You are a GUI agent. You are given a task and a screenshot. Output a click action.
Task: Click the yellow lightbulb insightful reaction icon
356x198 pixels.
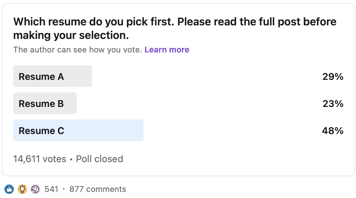[x=22, y=189]
